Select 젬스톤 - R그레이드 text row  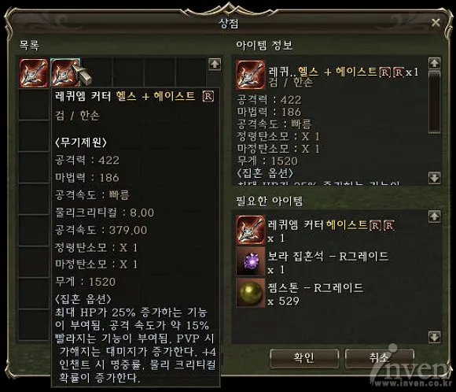click(315, 294)
